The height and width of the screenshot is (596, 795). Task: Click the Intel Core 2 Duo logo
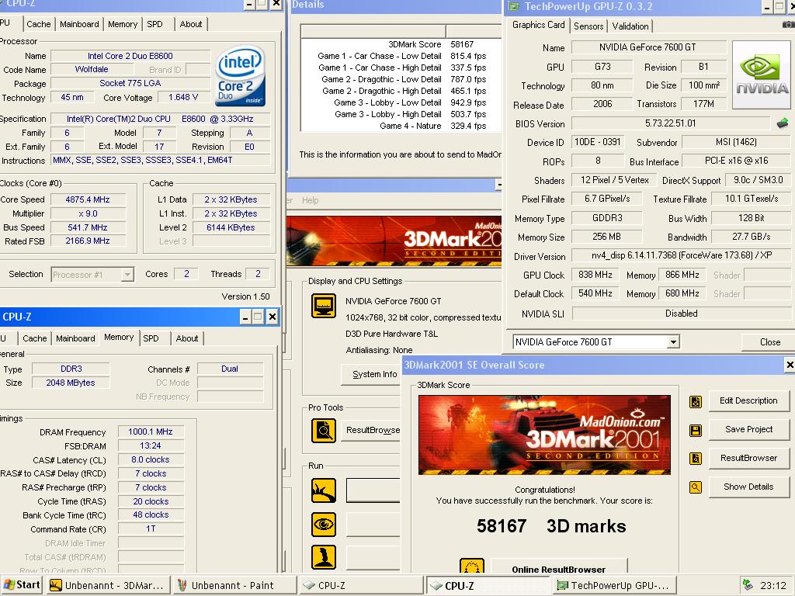coord(240,76)
